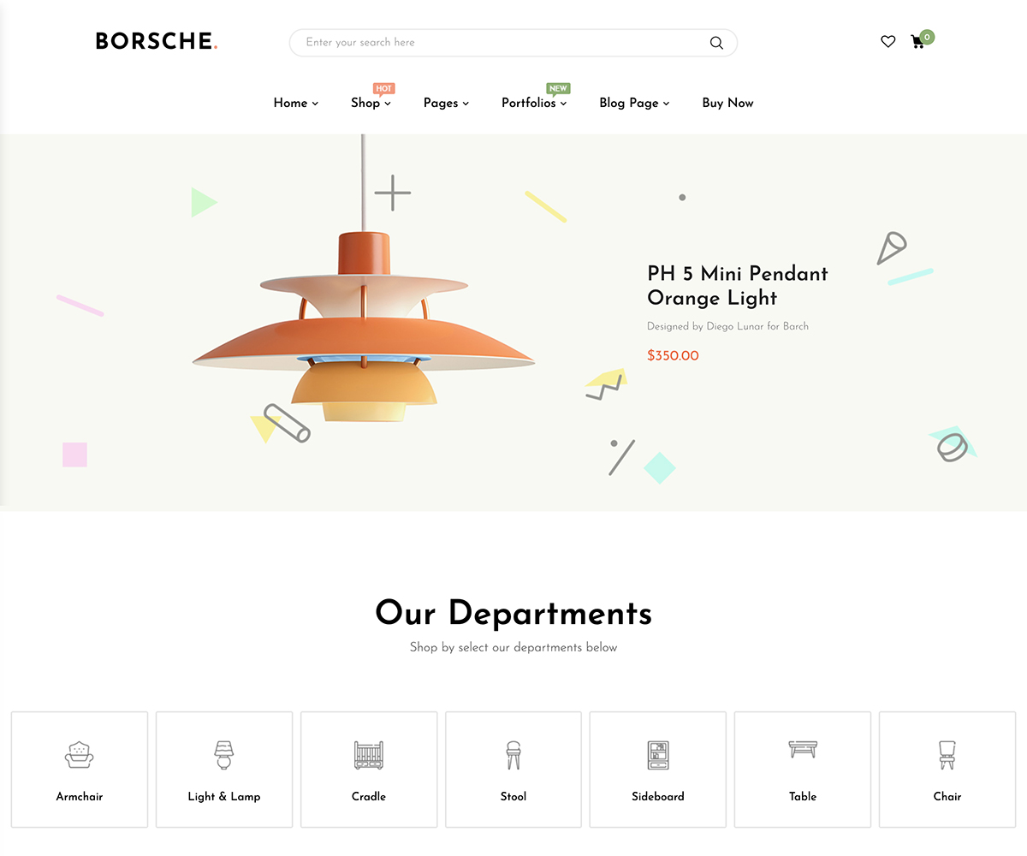Viewport: 1027px width, 856px height.
Task: Click the BORSCHE logo
Action: (x=157, y=41)
